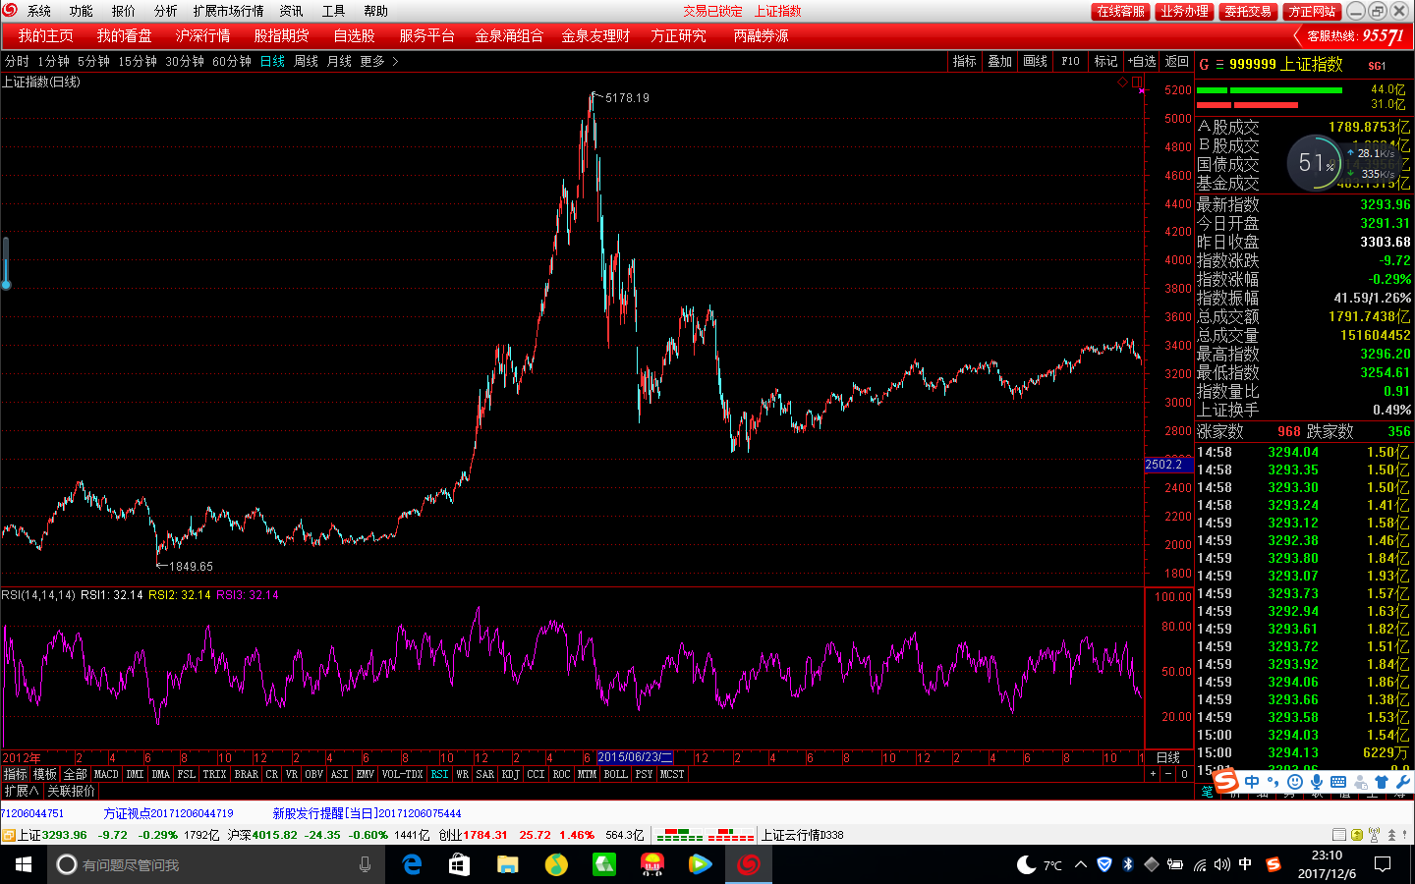Viewport: 1415px width, 884px height.
Task: Open the 画线 drawing tools
Action: pyautogui.click(x=1035, y=61)
